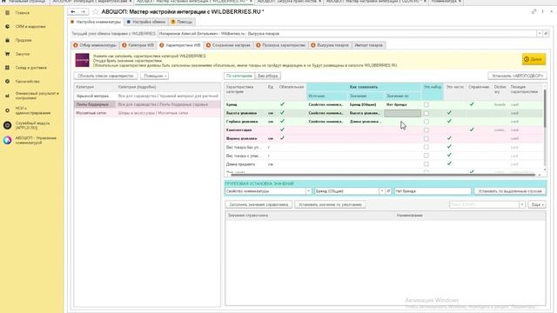Click the Wildberries logo image
The image size is (557, 313).
[83, 60]
